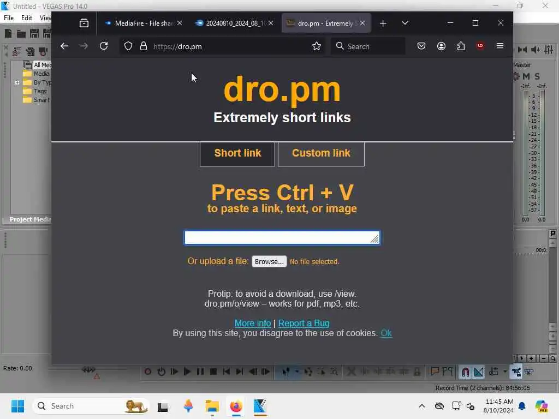Toggle VEGAS Automatic Crossfades icon
The image size is (559, 419).
tap(478, 372)
